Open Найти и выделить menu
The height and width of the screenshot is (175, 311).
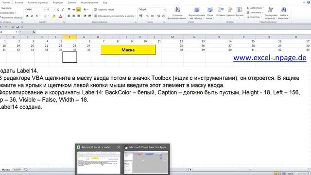[284, 13]
